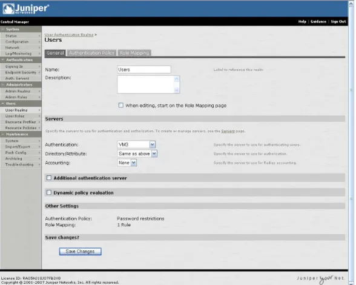Open the Status menu item
This screenshot has height=285, width=356.
coord(21,36)
